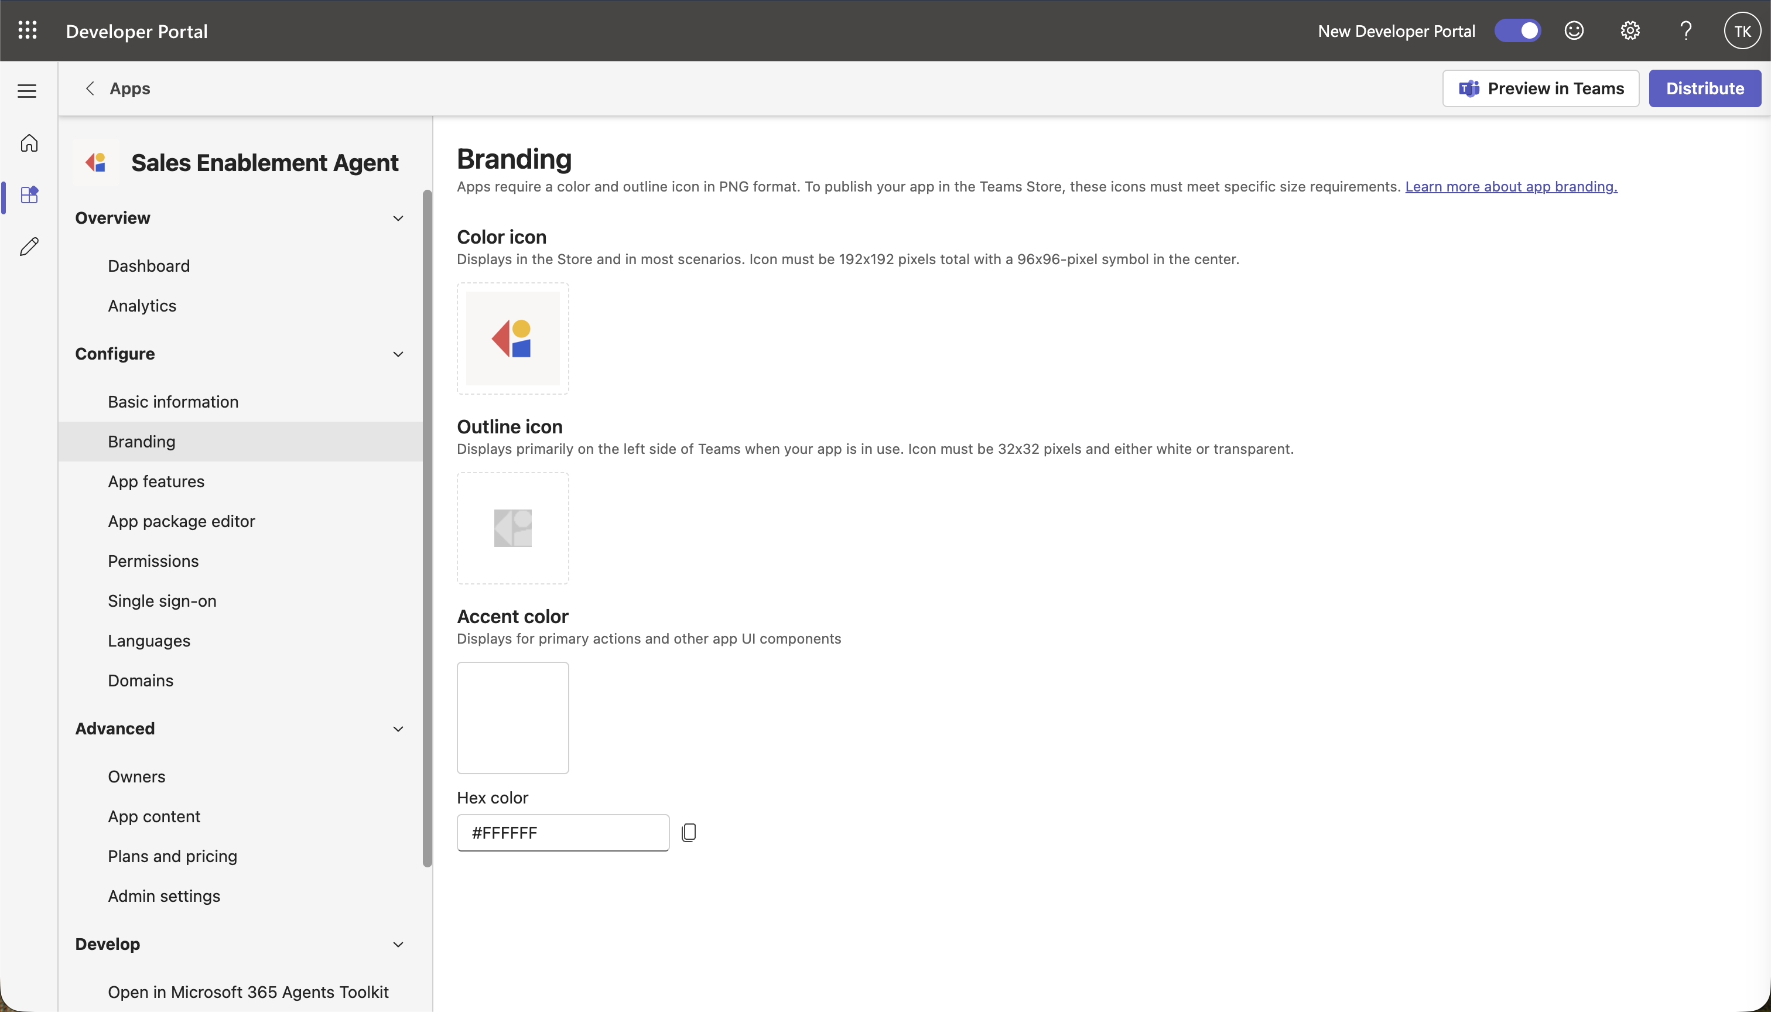The height and width of the screenshot is (1012, 1771).
Task: Open the settings gear icon
Action: 1630,30
